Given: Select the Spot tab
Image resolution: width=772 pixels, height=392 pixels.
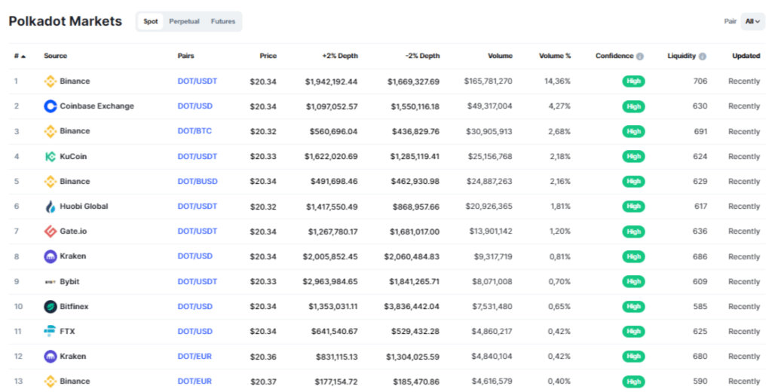Looking at the screenshot, I should tap(151, 22).
